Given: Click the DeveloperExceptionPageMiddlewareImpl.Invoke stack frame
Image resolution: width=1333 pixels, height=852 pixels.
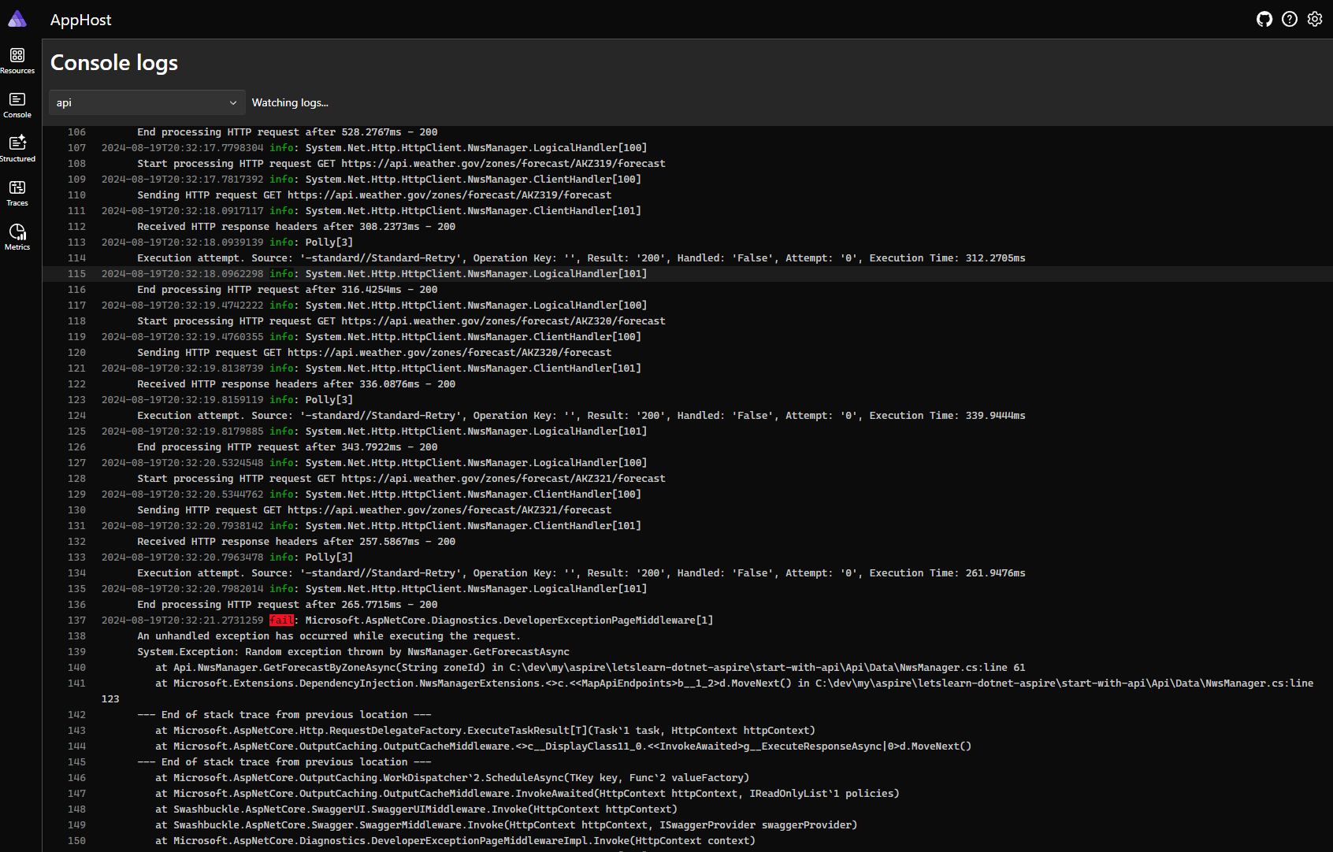Looking at the screenshot, I should (455, 841).
